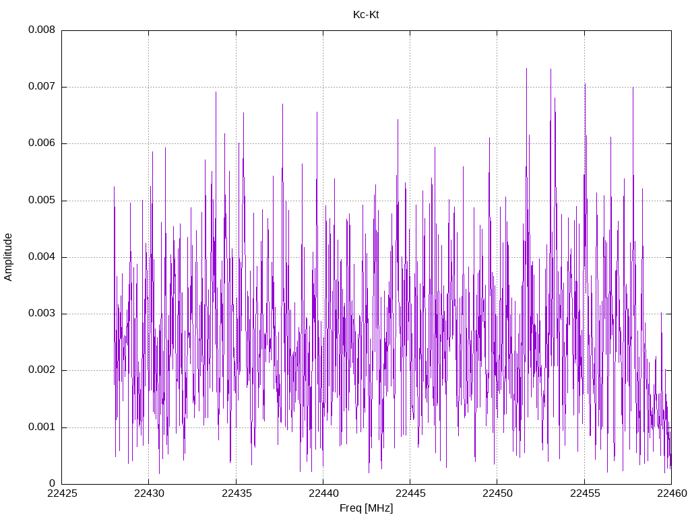690x517 pixels.
Task: Click y-axis tick value 0.008
Action: click(42, 30)
